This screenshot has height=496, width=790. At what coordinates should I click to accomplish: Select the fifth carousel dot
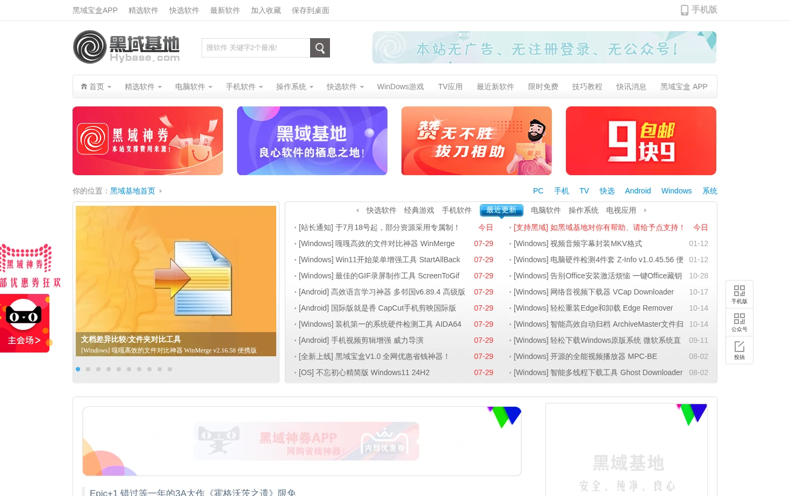coord(119,369)
